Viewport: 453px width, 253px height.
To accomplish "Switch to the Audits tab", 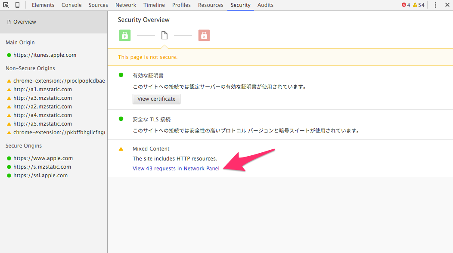I will (x=265, y=5).
